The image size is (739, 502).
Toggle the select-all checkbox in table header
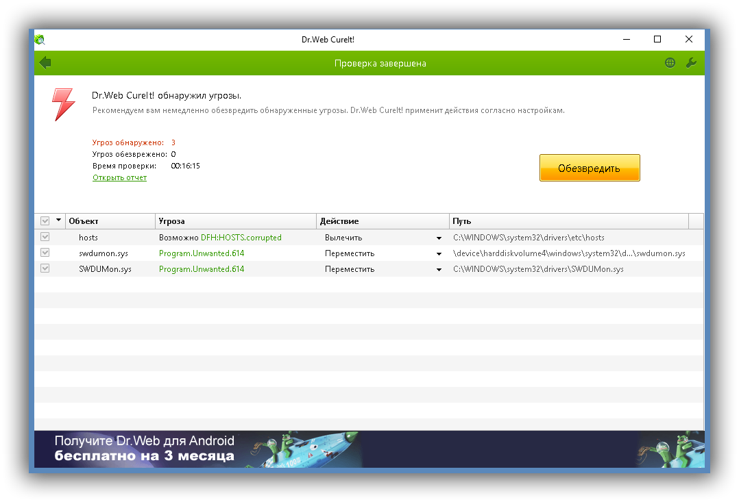click(45, 221)
